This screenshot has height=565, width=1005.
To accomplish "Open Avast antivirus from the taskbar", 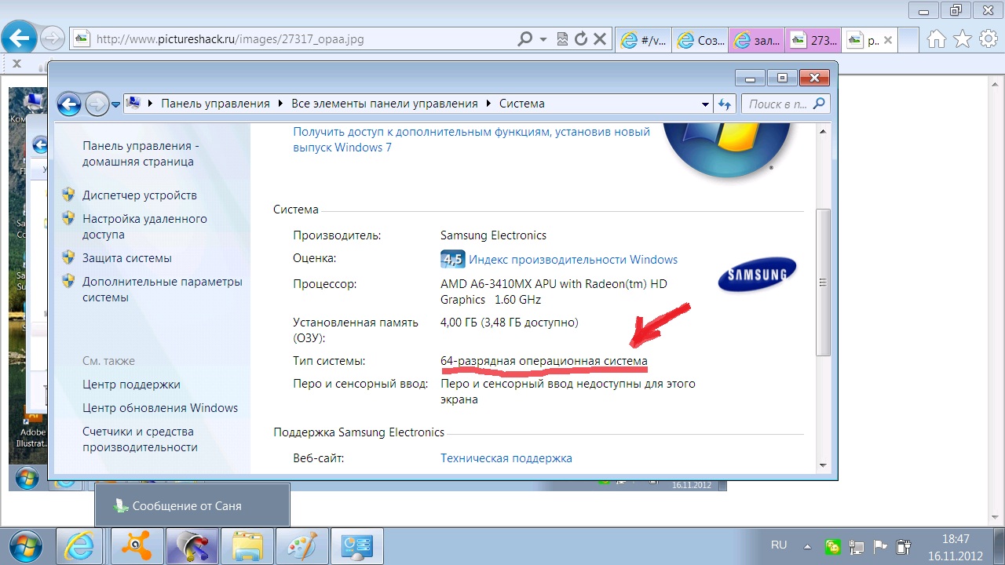I will pos(137,545).
